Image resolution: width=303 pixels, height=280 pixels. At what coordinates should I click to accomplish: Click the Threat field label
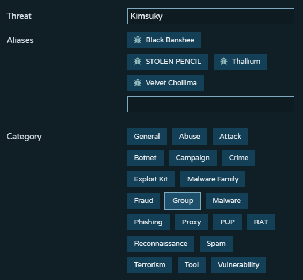(19, 16)
